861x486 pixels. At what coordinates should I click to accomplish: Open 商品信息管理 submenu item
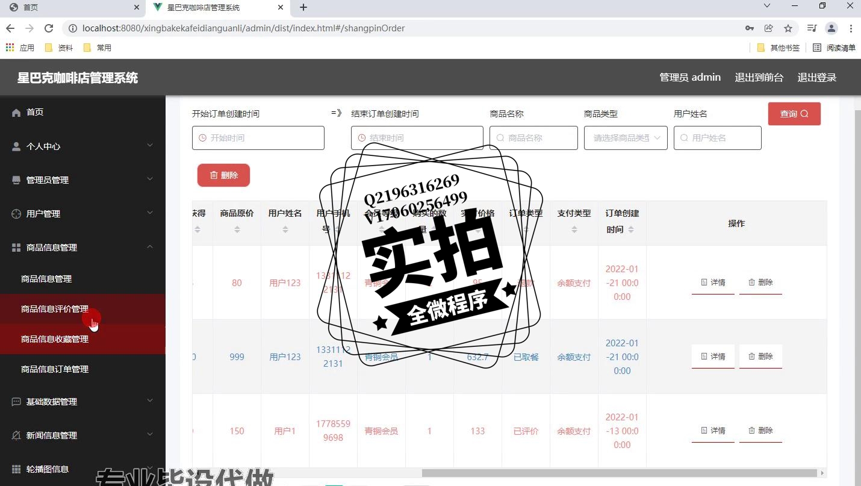pos(46,279)
